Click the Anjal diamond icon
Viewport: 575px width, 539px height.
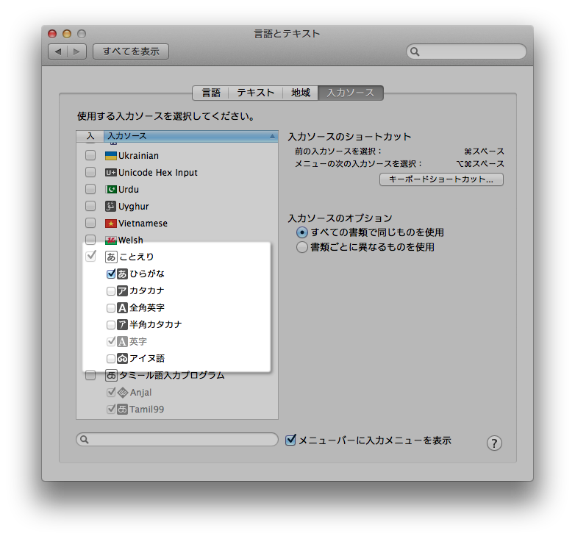[x=123, y=393]
